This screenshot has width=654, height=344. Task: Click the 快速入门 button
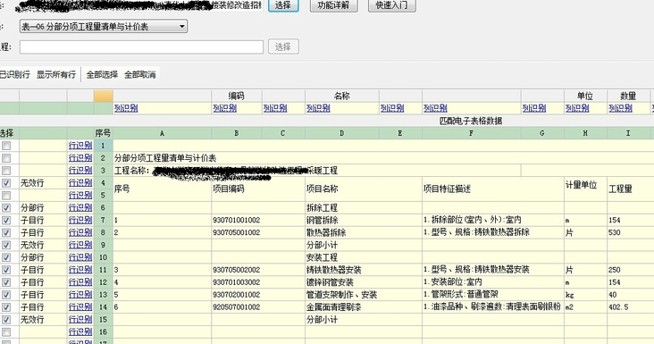(x=391, y=5)
